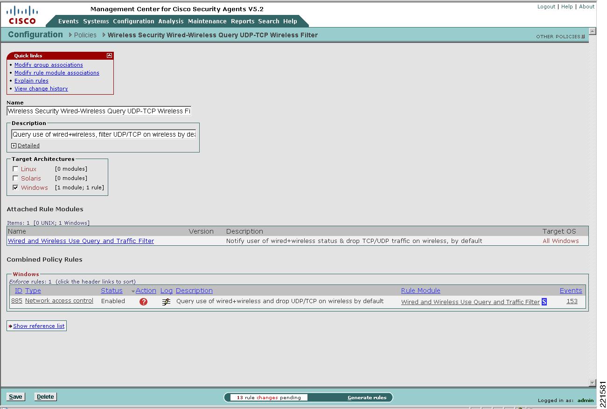Open rule module link in Combined Policy Rules row
This screenshot has width=607, height=409.
pos(470,302)
